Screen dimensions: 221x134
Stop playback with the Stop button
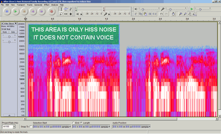pos(24,11)
